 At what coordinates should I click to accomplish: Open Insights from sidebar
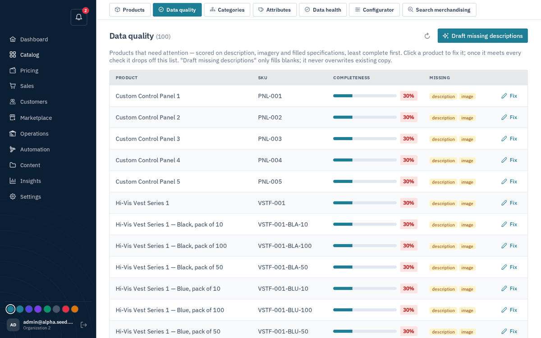click(x=31, y=181)
